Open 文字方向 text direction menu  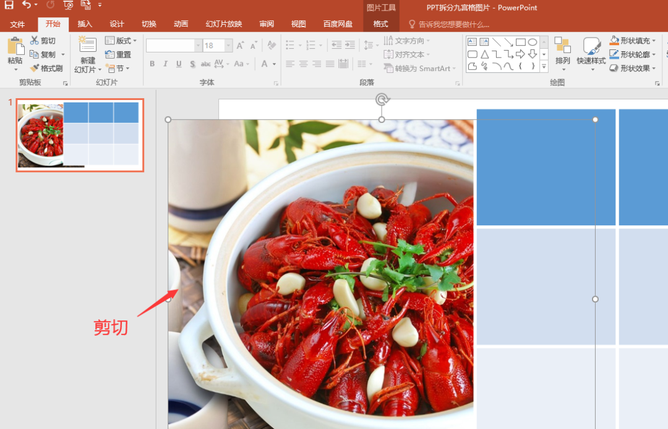pyautogui.click(x=407, y=41)
